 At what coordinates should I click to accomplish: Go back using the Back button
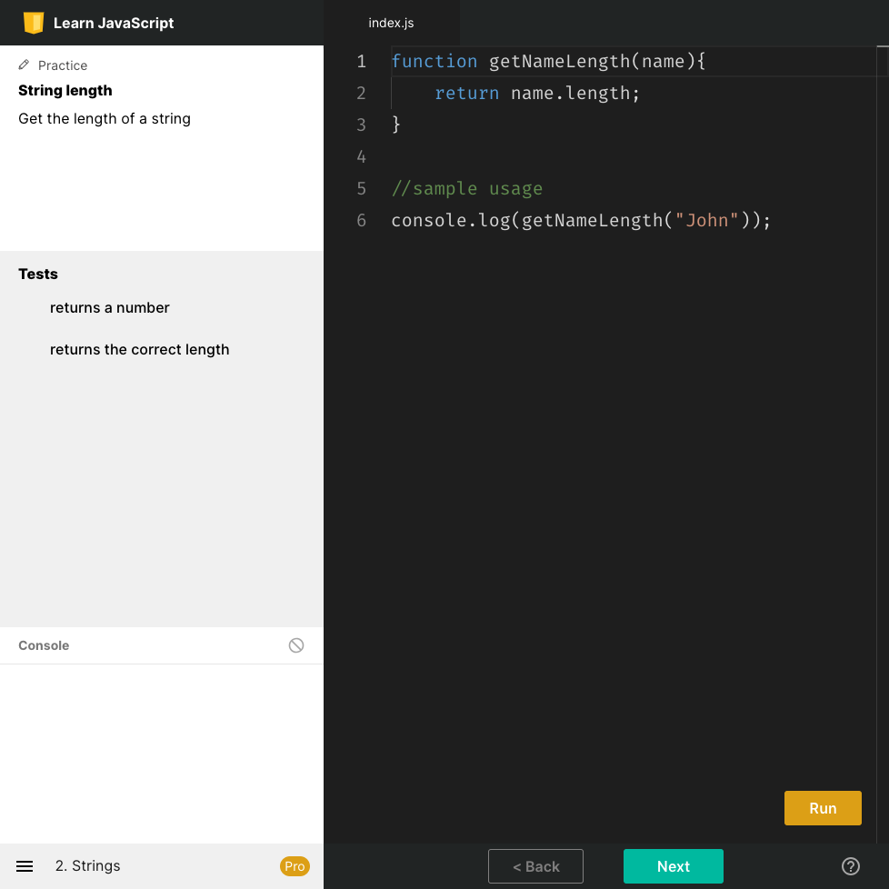[535, 866]
